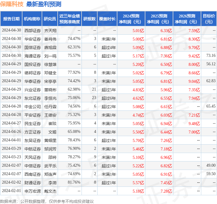Select the 机构简称 column header
Image resolution: width=217 pixels, height=204 pixels.
pos(32,19)
